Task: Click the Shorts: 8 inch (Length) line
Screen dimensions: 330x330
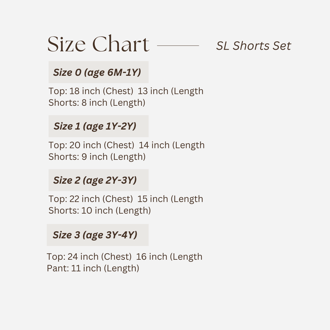Action: pyautogui.click(x=97, y=102)
